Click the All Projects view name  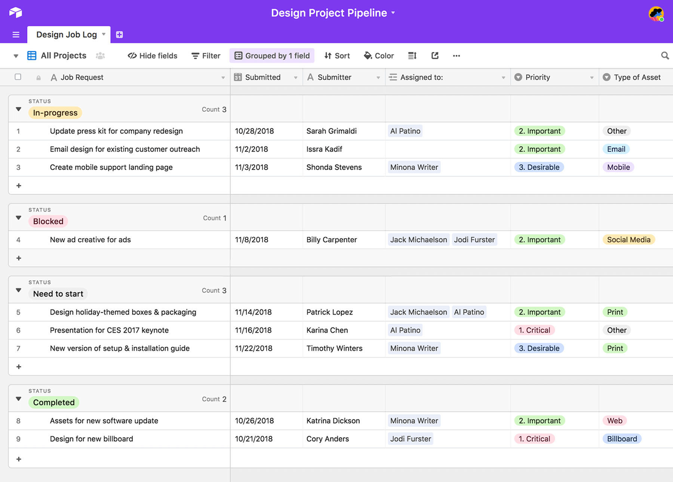(x=64, y=56)
